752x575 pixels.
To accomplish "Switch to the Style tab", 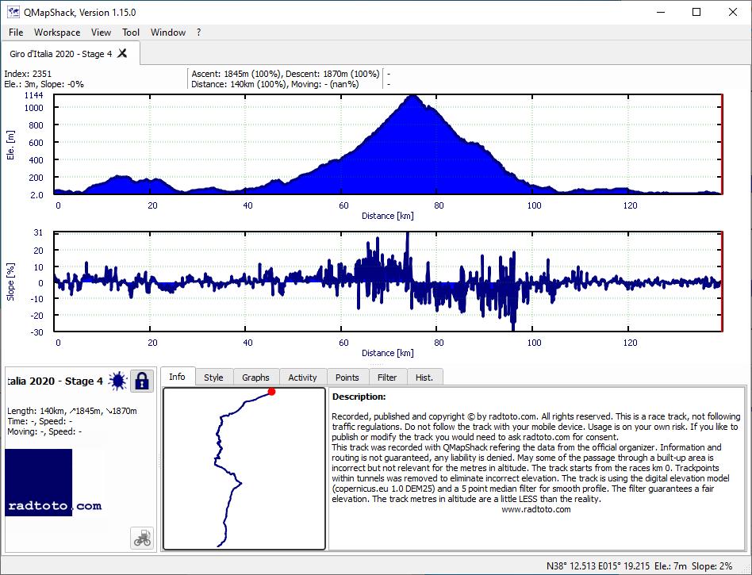I will (213, 378).
